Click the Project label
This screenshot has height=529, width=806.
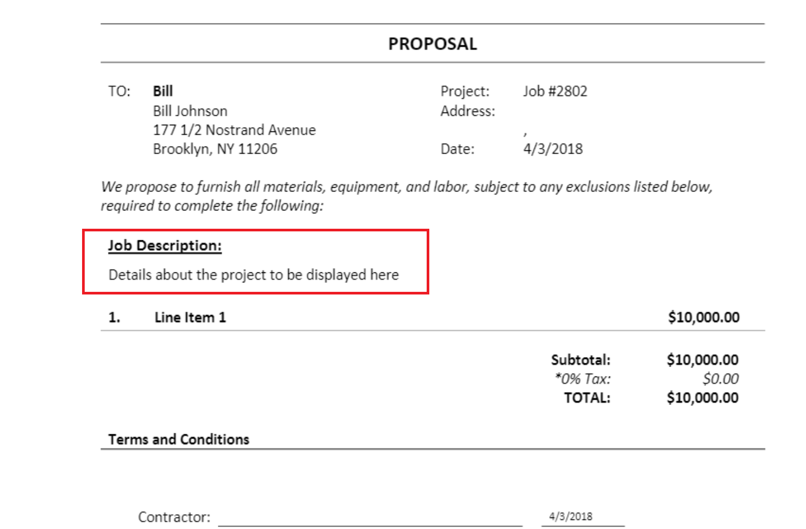point(465,91)
